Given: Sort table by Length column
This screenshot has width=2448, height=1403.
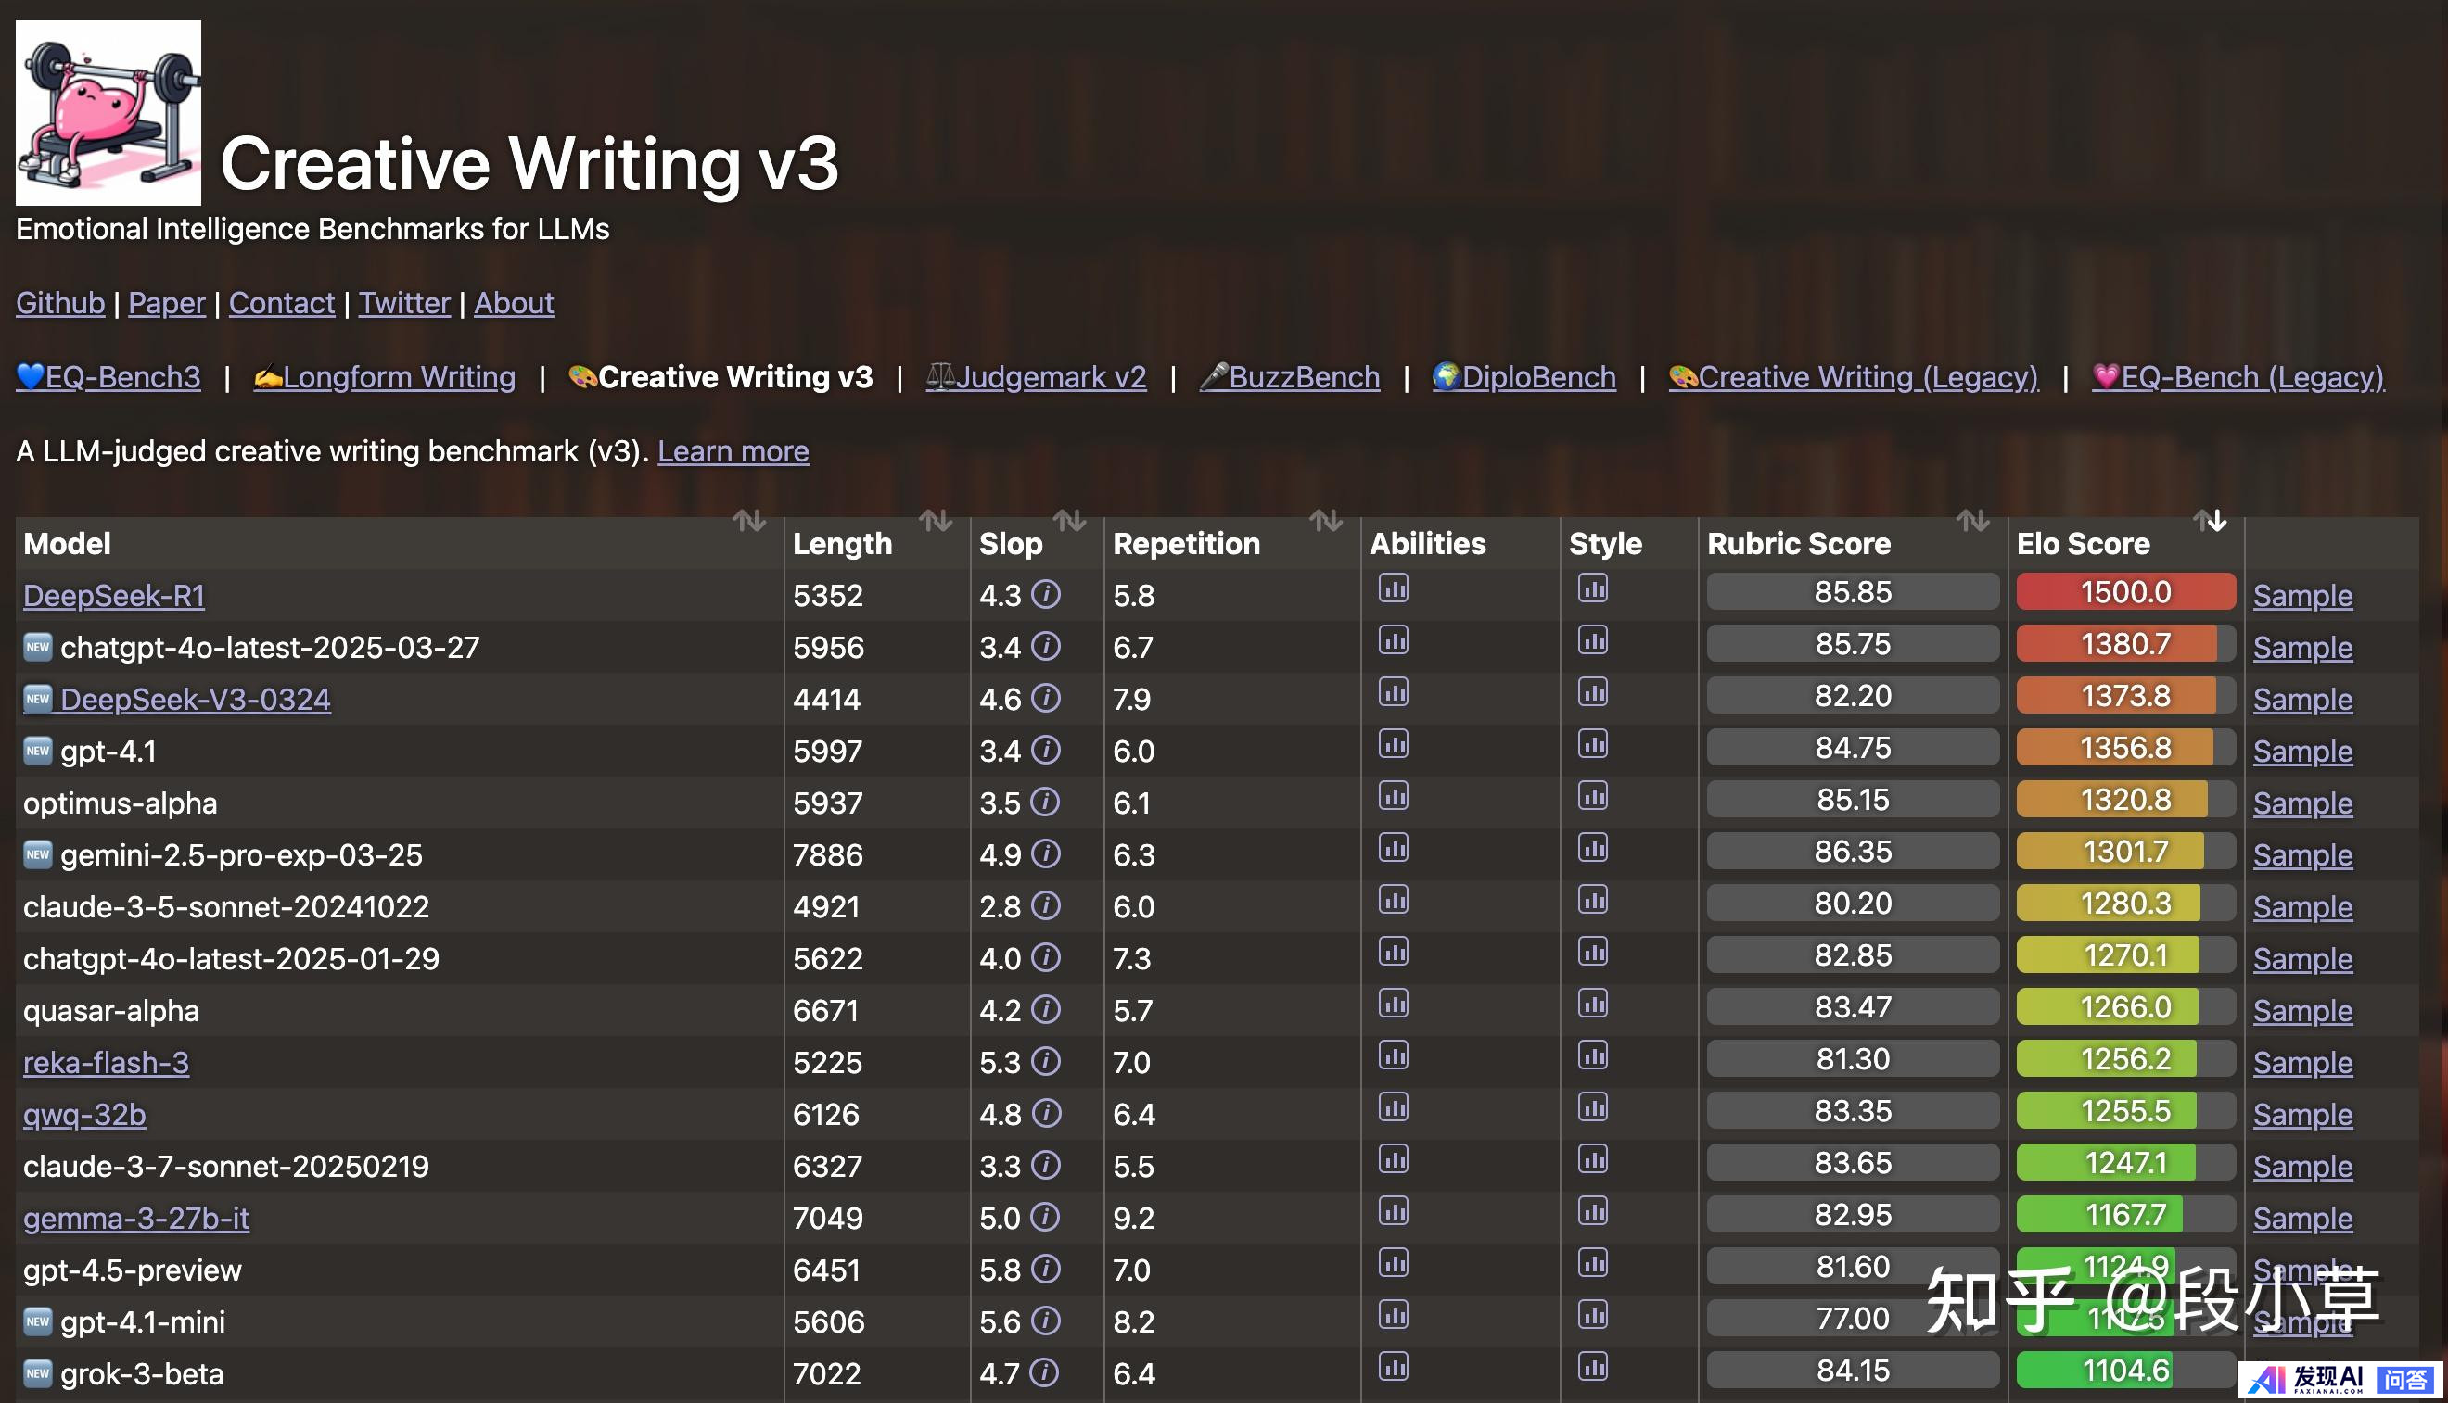Looking at the screenshot, I should click(936, 522).
